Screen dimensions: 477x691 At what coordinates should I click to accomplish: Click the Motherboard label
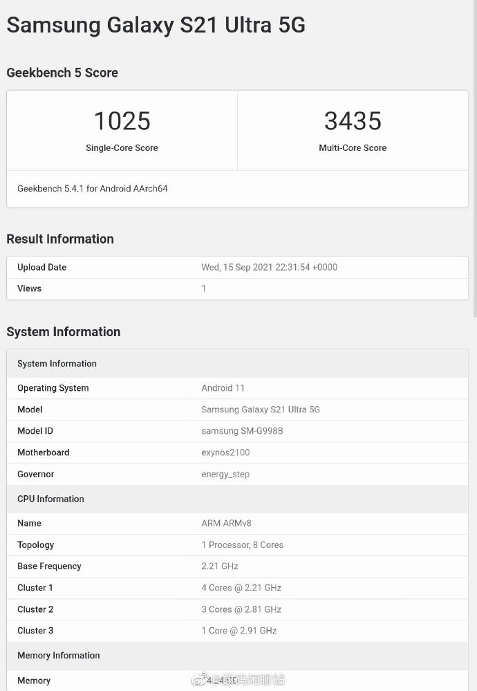[x=43, y=452]
